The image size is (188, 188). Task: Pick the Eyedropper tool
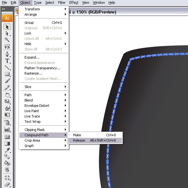coord(7,150)
